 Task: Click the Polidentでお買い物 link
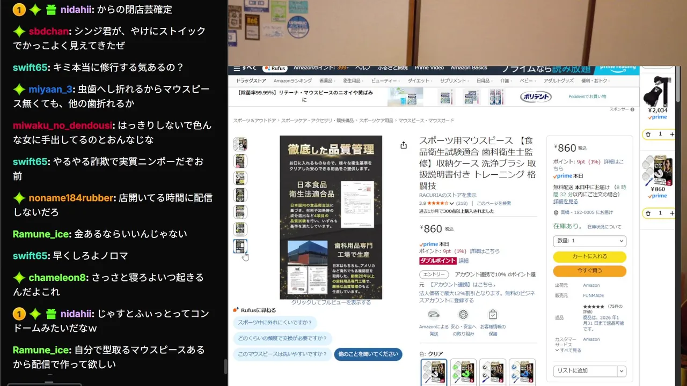tap(587, 97)
